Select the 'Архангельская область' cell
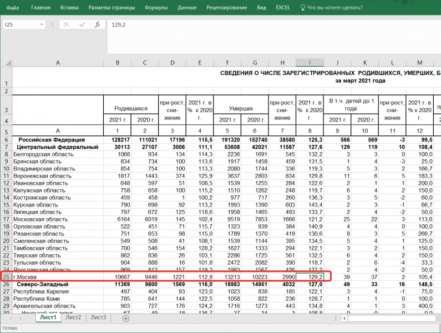Image resolution: width=441 pixels, height=333 pixels. click(58, 306)
